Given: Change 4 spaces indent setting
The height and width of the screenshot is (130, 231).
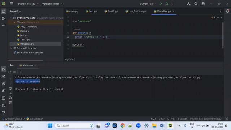Looking at the screenshot, I should pyautogui.click(x=182, y=119).
